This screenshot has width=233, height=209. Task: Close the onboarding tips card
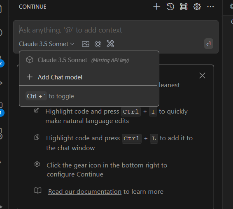pyautogui.click(x=202, y=75)
